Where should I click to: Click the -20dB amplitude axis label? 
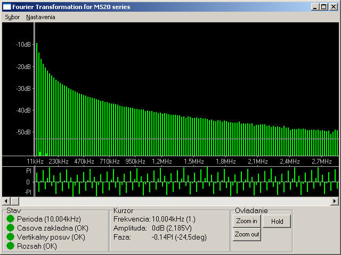[x=23, y=67]
